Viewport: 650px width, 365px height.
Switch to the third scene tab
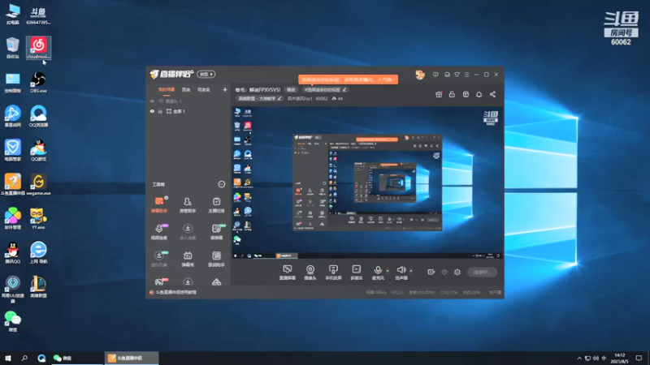pos(204,90)
